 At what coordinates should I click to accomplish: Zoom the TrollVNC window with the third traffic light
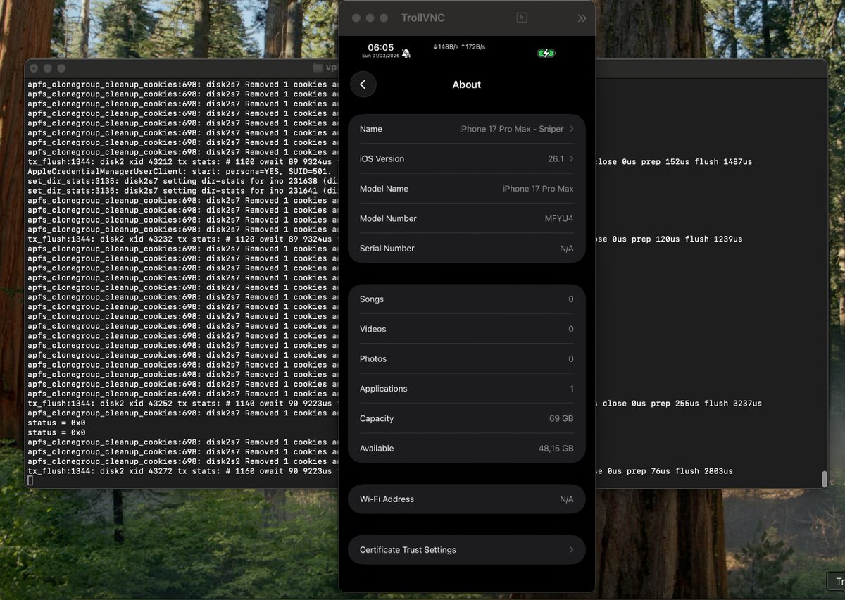point(384,18)
